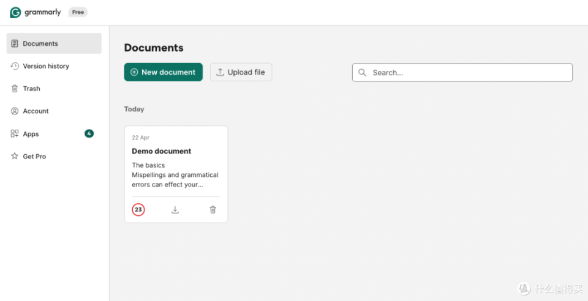588x301 pixels.
Task: Click the Version history clock icon
Action: point(15,66)
